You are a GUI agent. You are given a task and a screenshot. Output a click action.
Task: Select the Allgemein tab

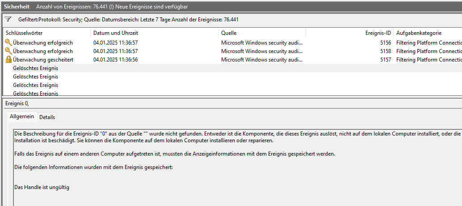(x=22, y=117)
